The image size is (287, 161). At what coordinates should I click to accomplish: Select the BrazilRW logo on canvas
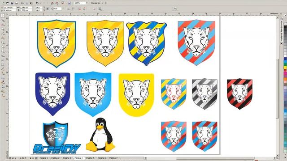(57, 137)
